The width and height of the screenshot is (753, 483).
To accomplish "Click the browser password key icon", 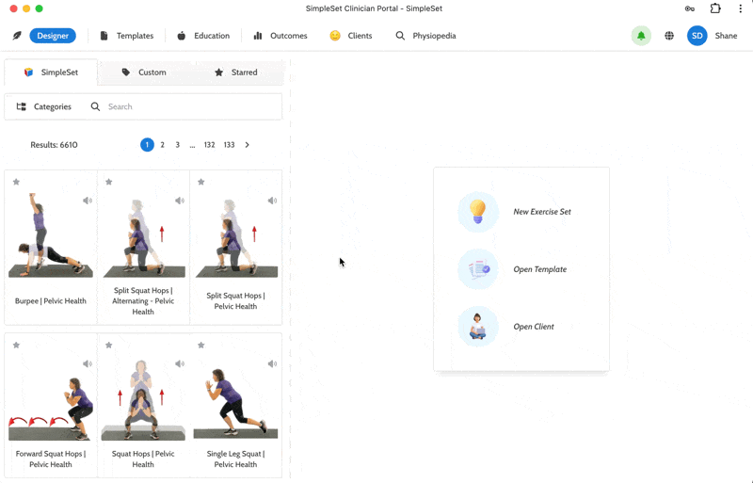I will [x=690, y=8].
